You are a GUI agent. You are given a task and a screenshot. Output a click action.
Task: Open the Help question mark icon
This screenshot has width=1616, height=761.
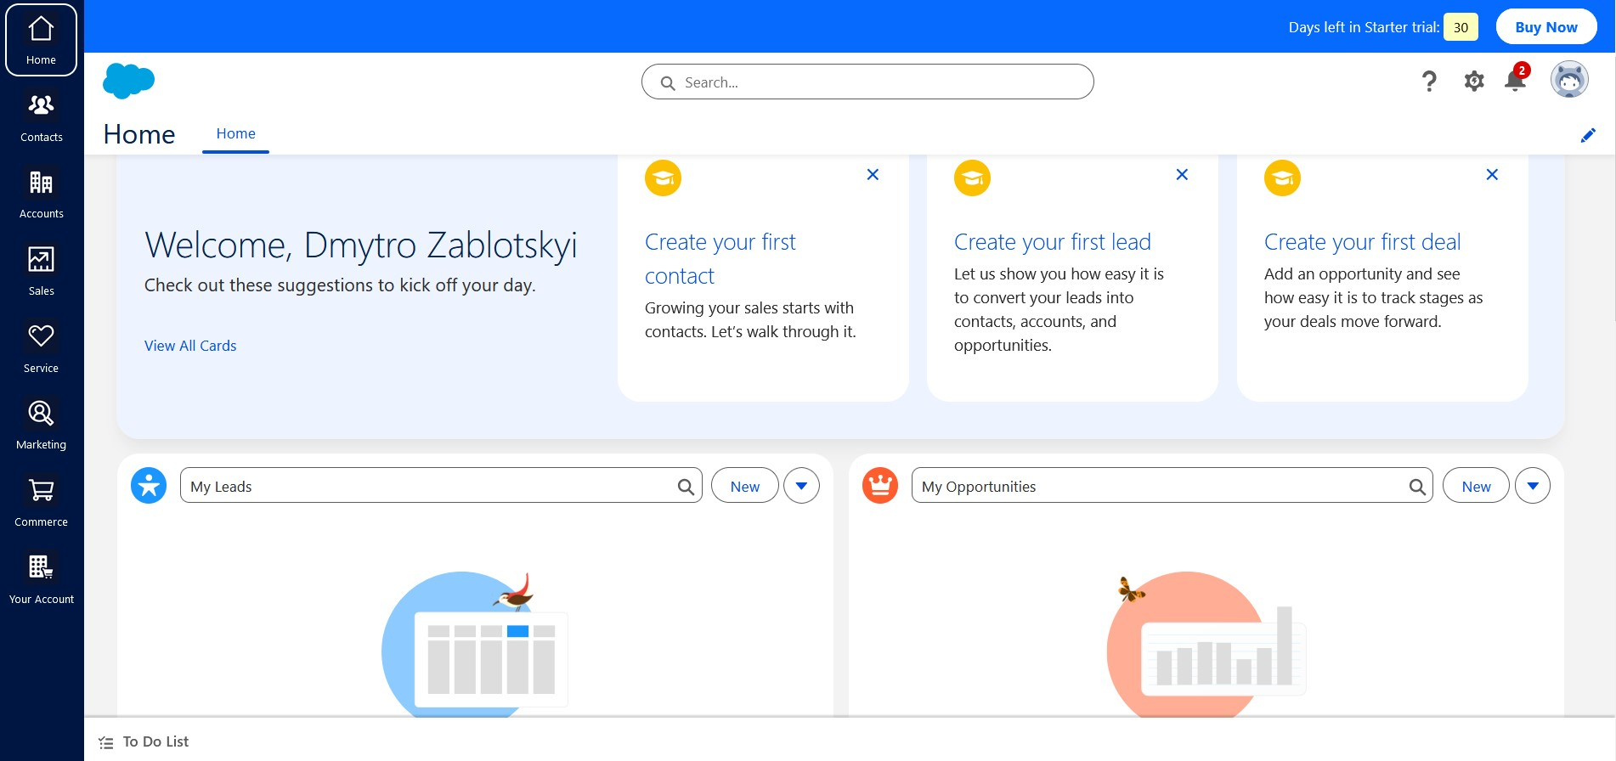(x=1429, y=82)
